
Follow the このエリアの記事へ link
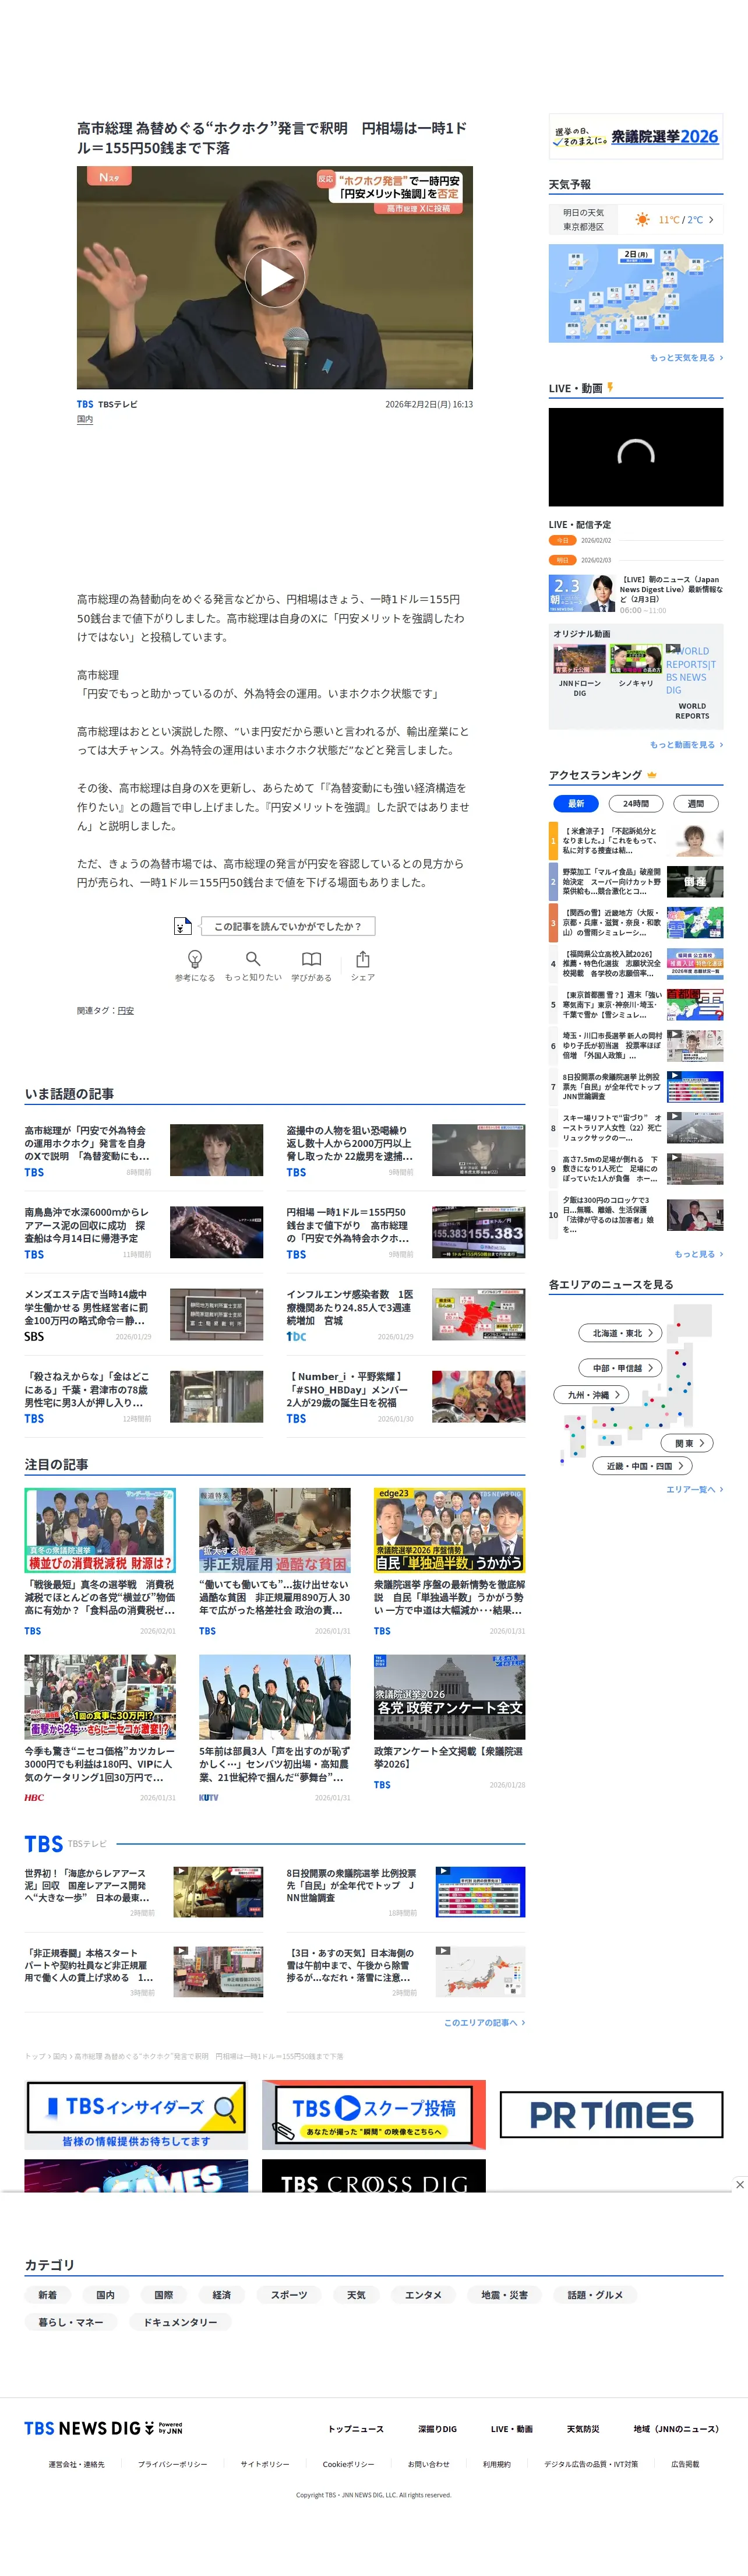[x=484, y=2022]
